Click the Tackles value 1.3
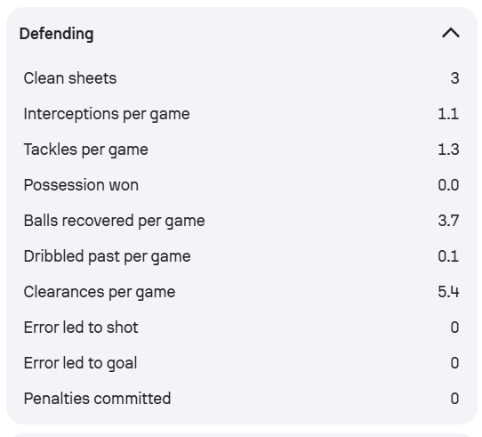Viewport: 482px width, 437px height. click(x=448, y=150)
